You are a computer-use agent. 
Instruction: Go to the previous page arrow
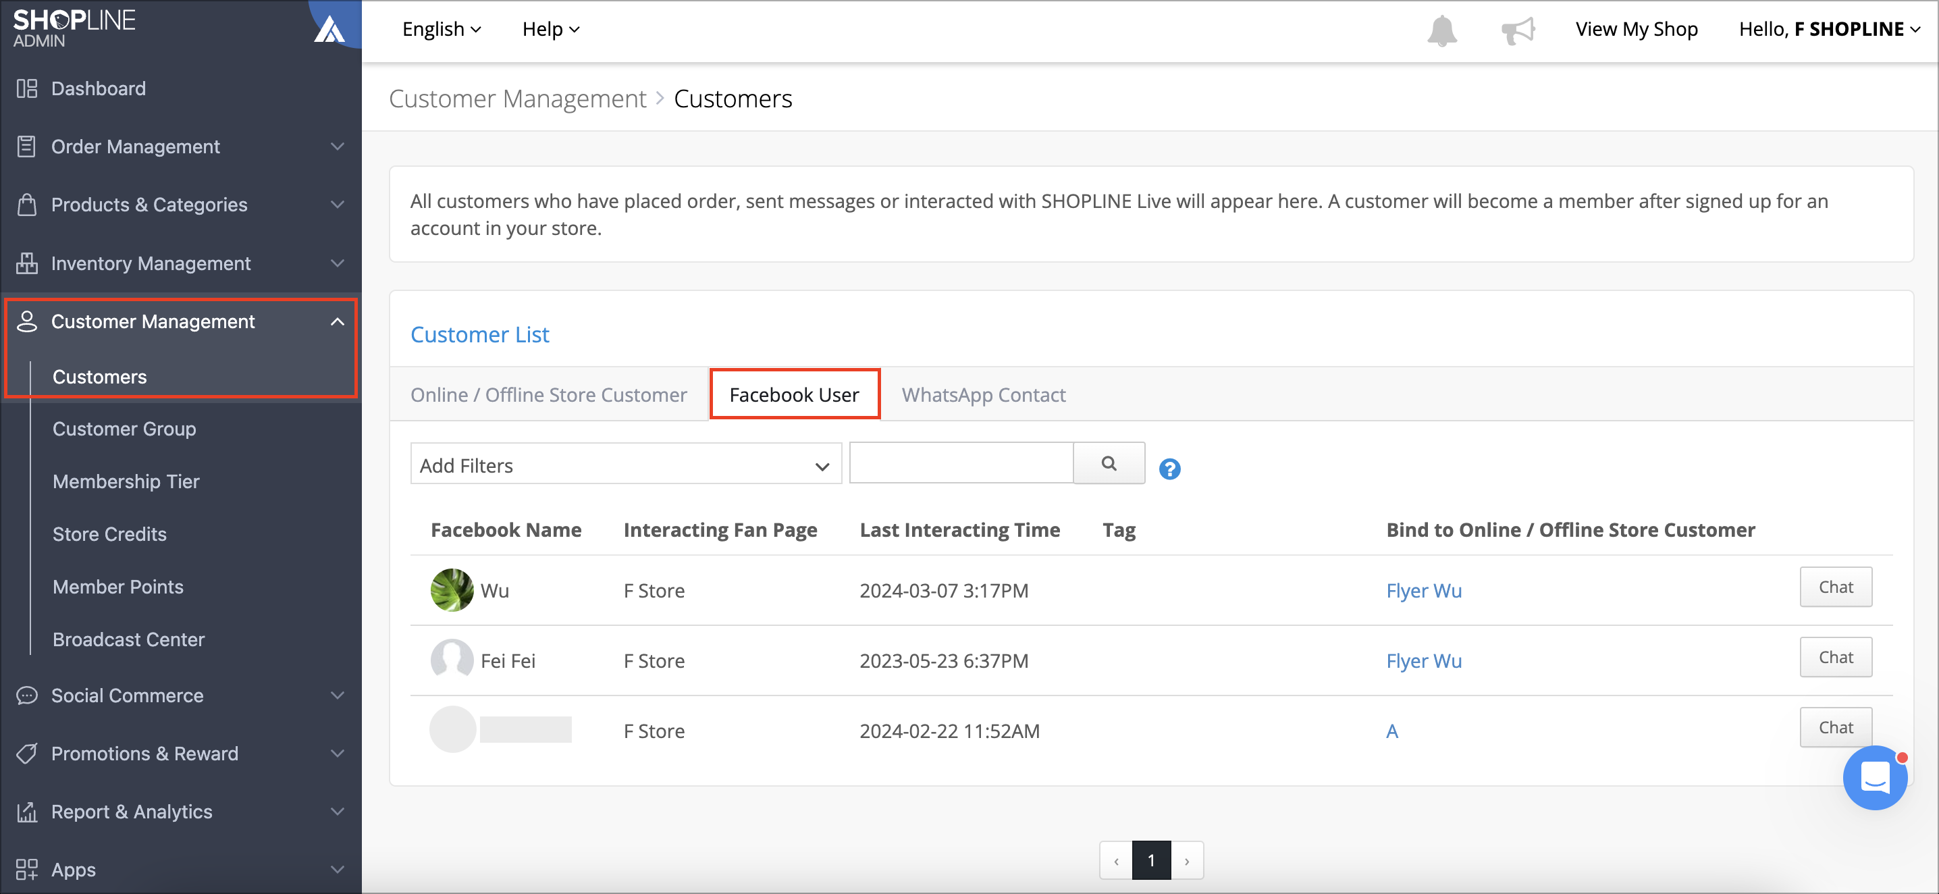click(1115, 860)
